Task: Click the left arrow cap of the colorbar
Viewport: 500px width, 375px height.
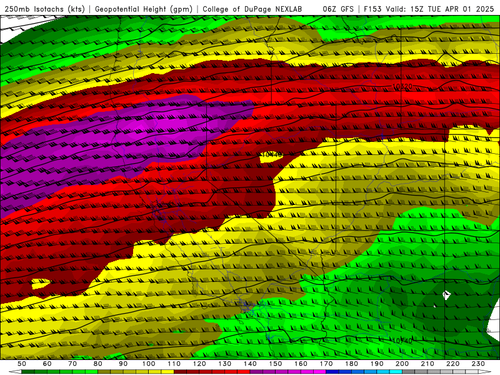Action: [x=15, y=372]
